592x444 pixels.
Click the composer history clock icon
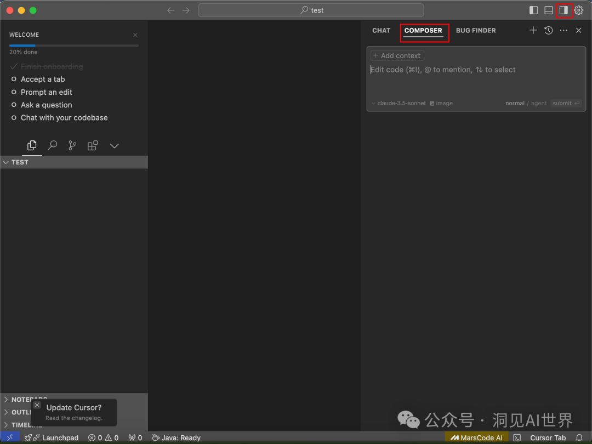click(548, 31)
